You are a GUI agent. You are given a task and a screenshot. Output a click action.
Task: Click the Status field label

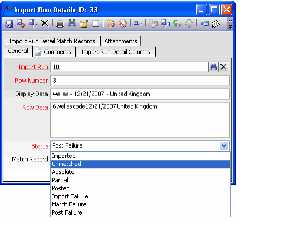pyautogui.click(x=40, y=146)
